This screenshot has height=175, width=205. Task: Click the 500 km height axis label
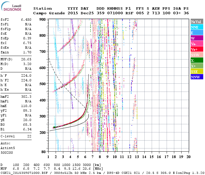point(42,84)
